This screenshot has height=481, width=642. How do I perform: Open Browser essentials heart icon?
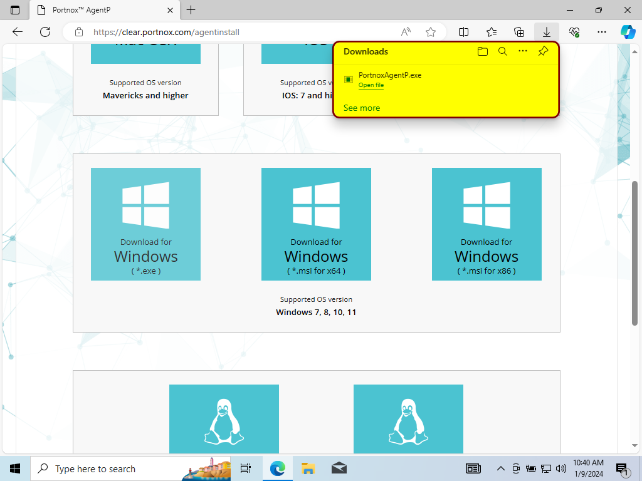574,32
